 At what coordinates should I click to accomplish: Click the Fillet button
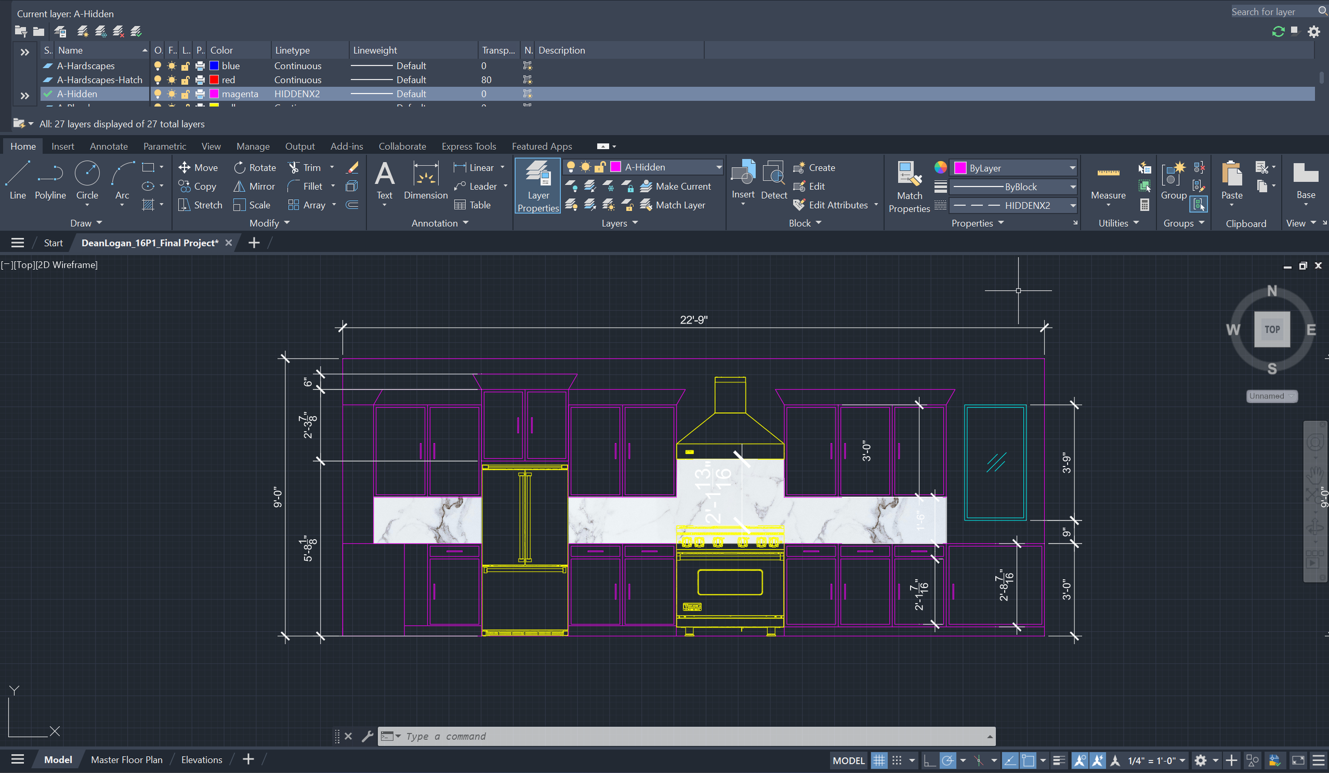(x=305, y=186)
